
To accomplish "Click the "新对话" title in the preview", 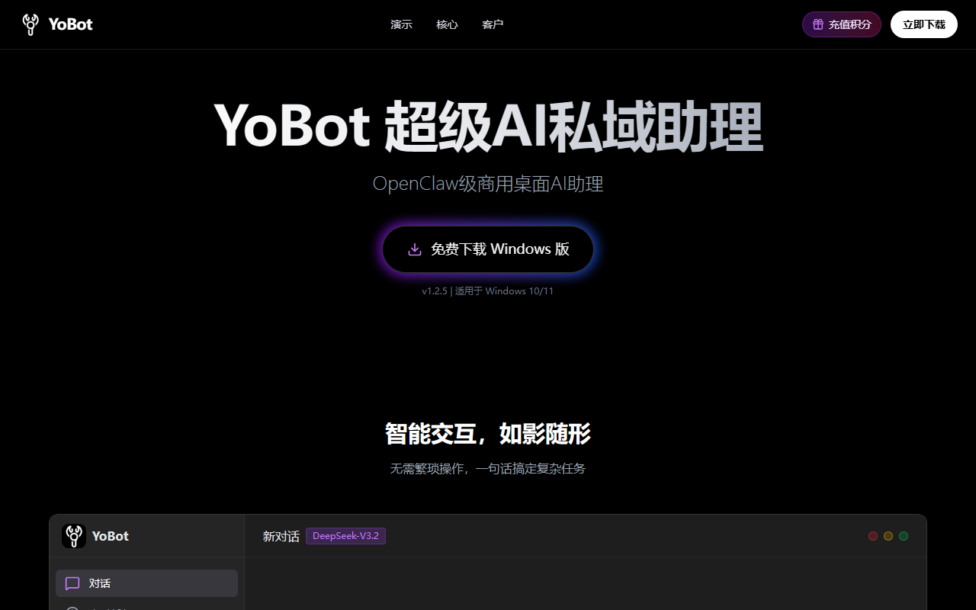I will (281, 536).
